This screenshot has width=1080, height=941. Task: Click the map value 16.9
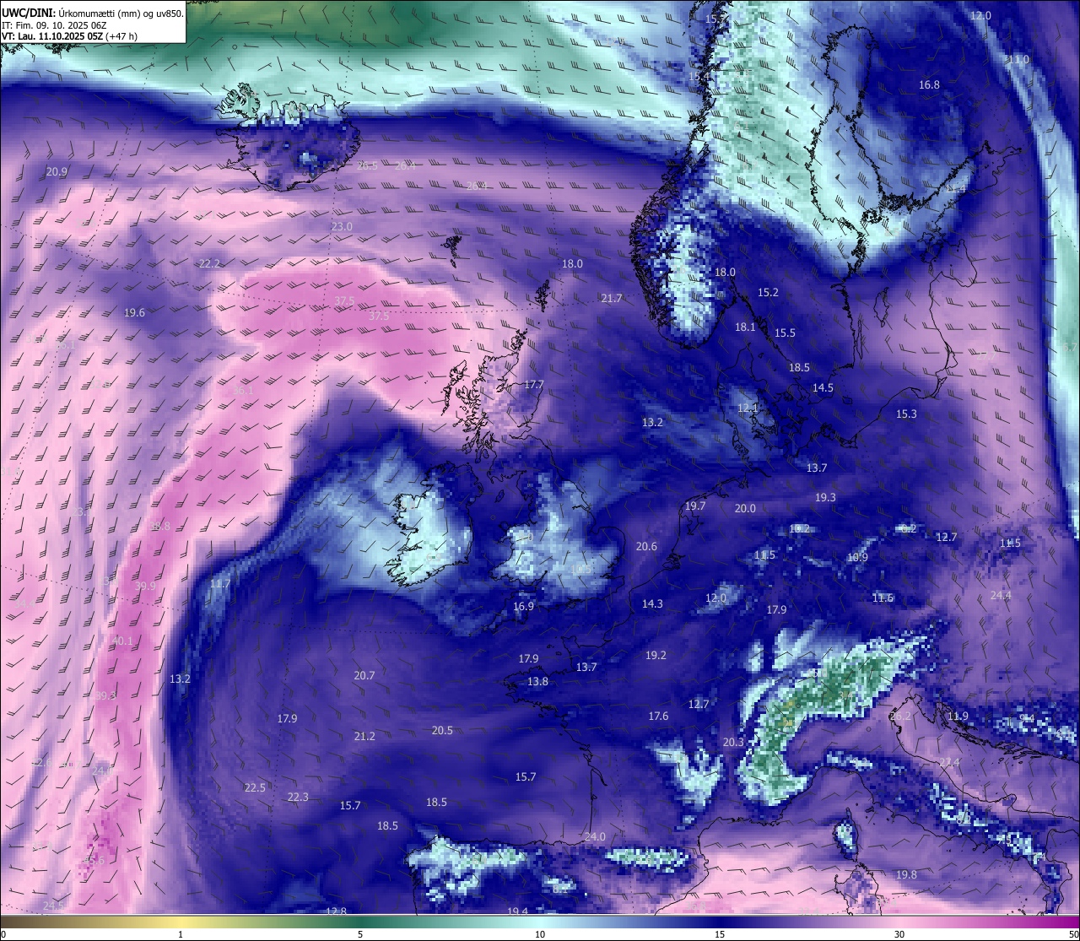[523, 607]
